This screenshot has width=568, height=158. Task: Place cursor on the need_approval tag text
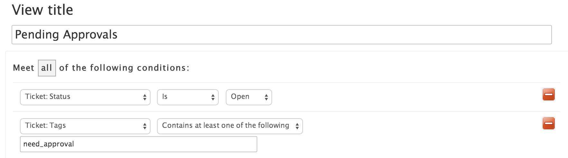coord(49,144)
